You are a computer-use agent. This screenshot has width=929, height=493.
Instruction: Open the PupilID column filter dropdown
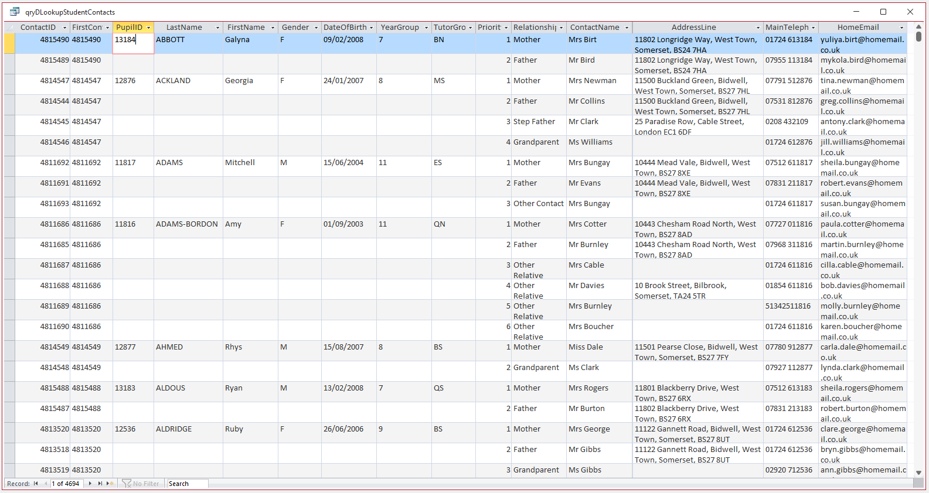[x=149, y=28]
